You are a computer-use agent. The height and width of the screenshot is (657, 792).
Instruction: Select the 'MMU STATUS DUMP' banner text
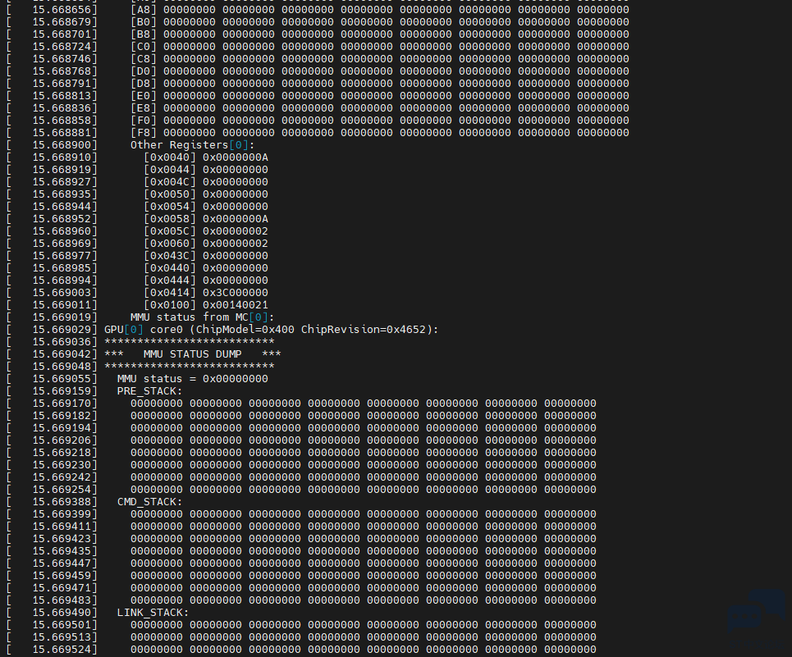192,354
